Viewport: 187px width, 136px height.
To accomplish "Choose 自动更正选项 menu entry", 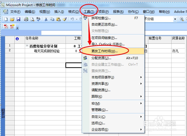I will pos(113,25).
